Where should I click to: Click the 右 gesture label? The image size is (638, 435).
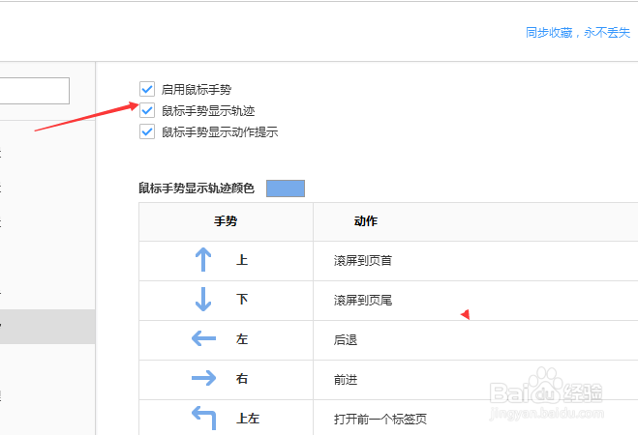242,379
